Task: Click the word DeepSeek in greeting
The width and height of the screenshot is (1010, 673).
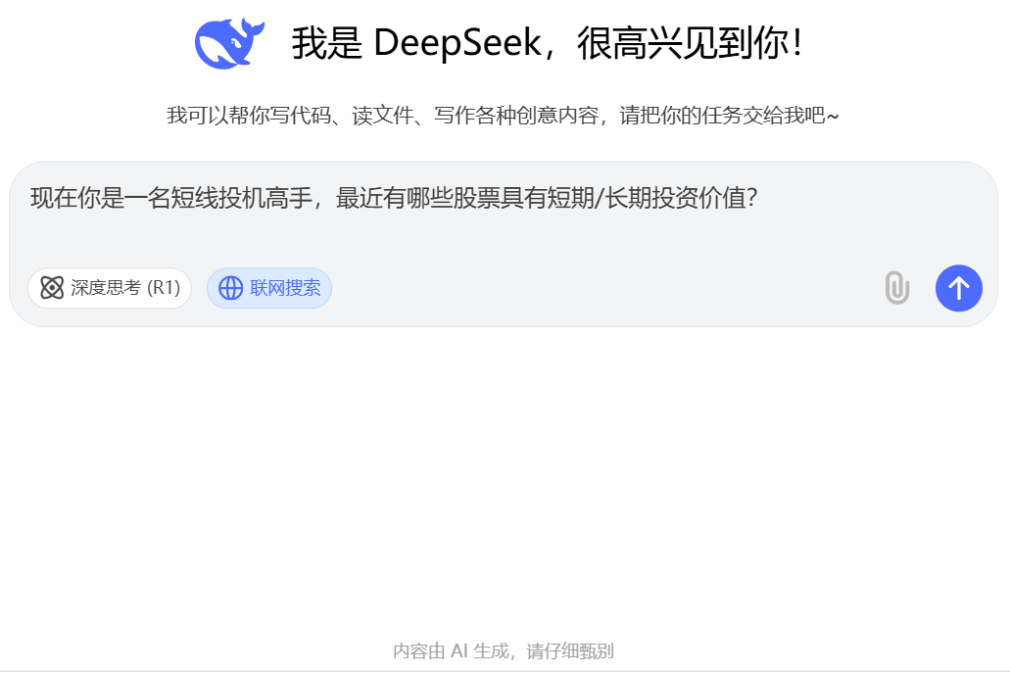Action: pos(457,44)
